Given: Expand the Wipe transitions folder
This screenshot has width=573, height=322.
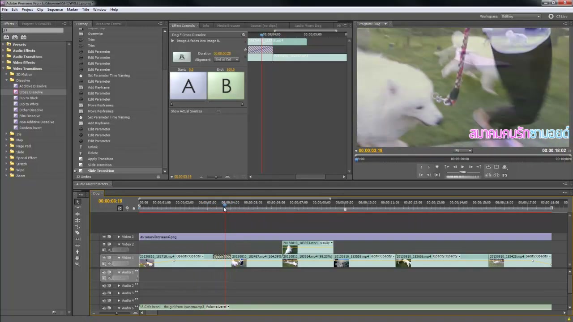Looking at the screenshot, I should click(7, 170).
